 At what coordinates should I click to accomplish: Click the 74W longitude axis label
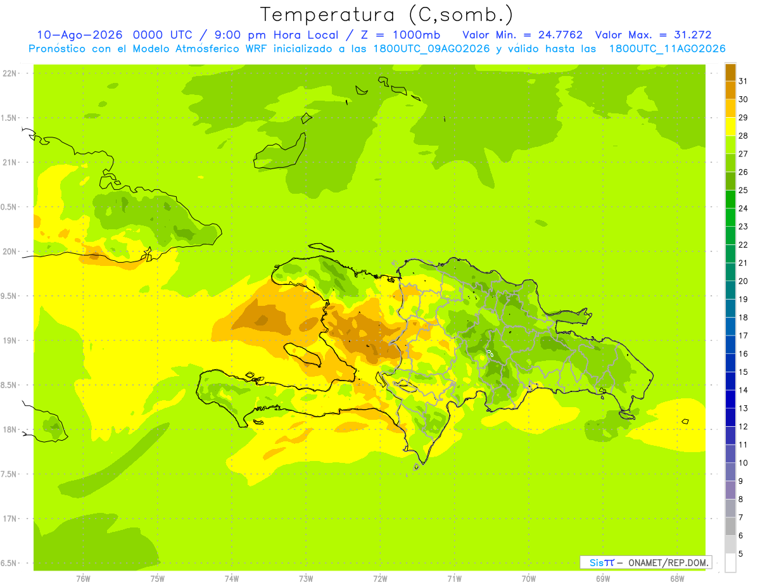tap(232, 579)
